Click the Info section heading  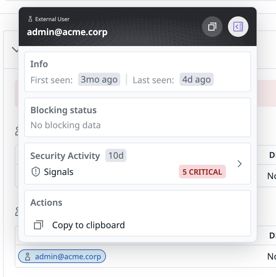[39, 64]
